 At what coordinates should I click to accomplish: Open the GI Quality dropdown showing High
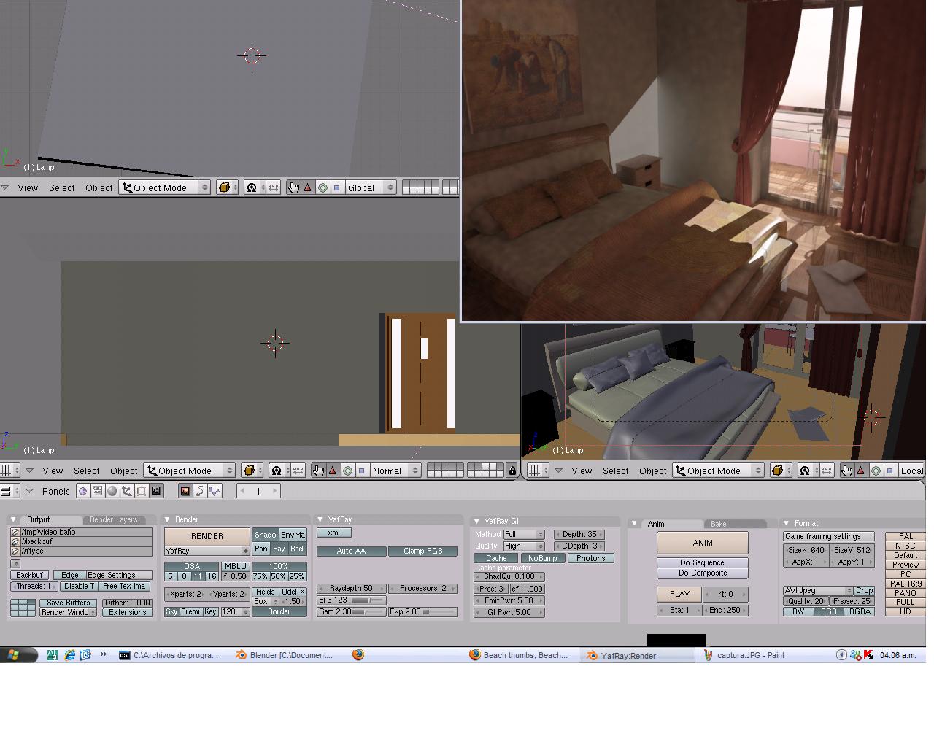coord(524,546)
